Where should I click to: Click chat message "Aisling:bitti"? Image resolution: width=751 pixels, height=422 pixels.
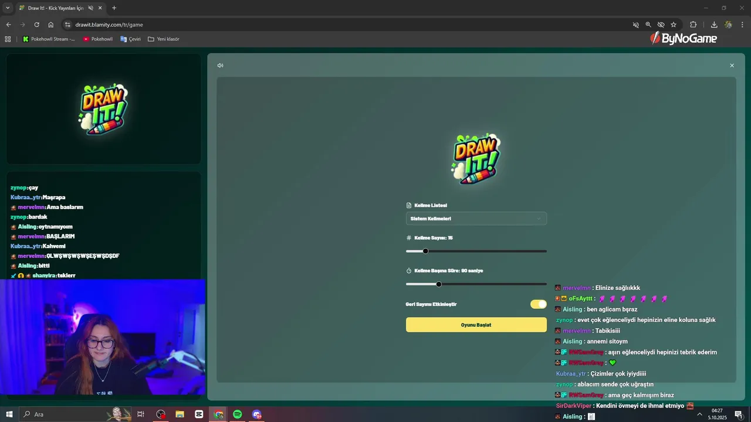30,266
